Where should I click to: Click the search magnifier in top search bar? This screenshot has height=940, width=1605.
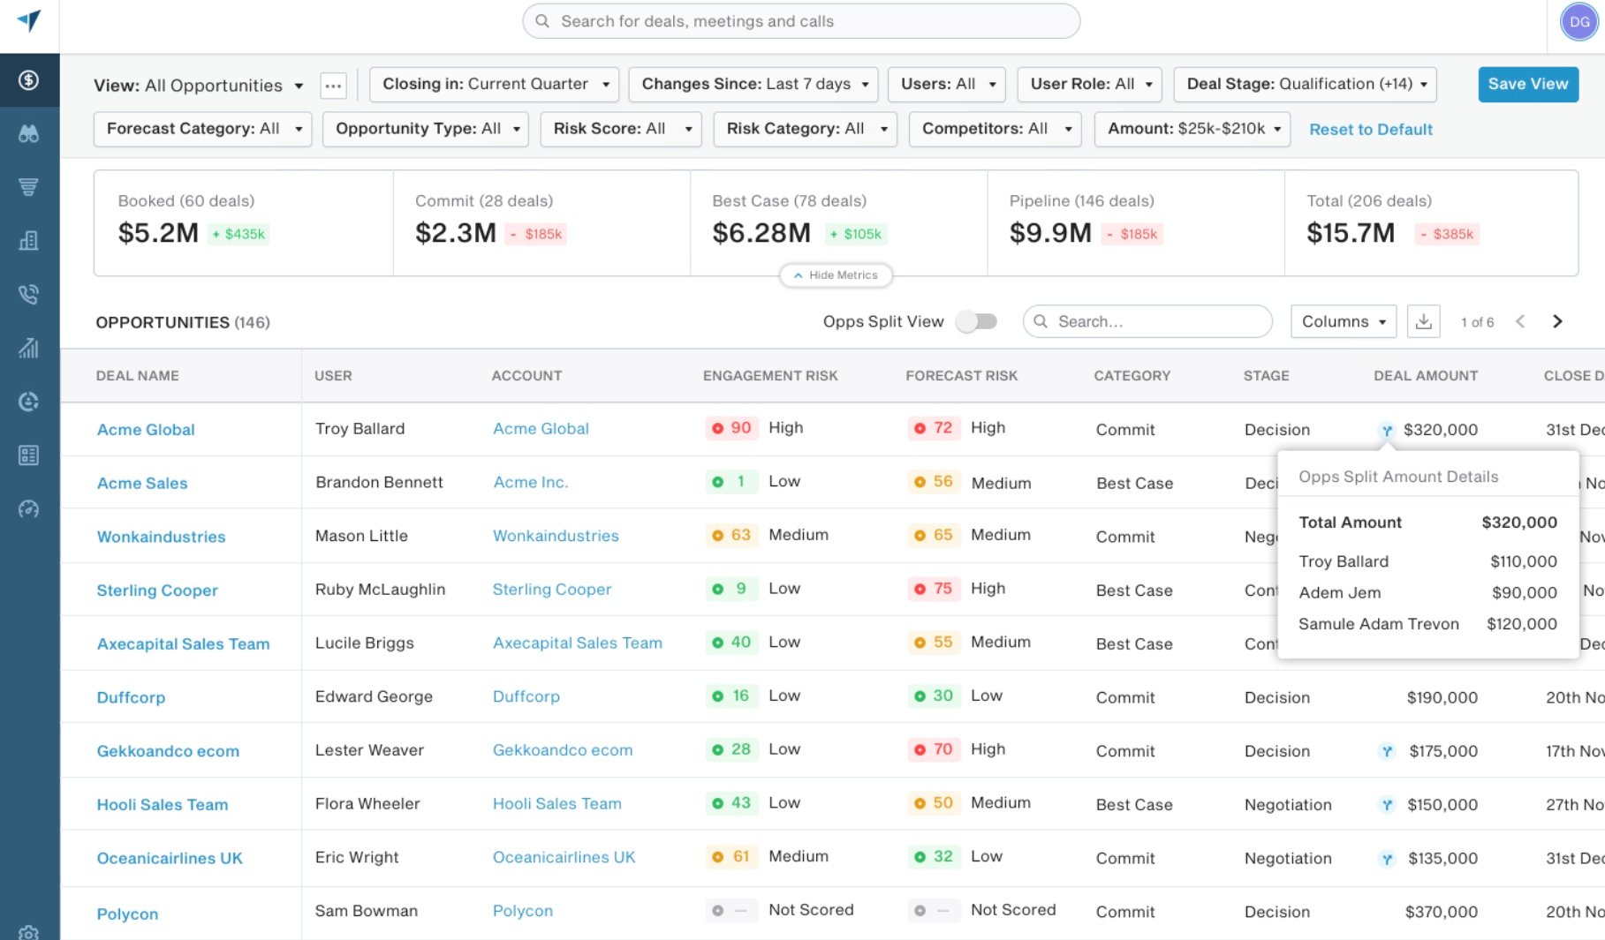tap(542, 21)
